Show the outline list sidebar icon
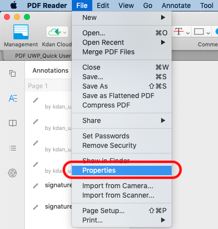This screenshot has height=229, width=218. [x=12, y=148]
